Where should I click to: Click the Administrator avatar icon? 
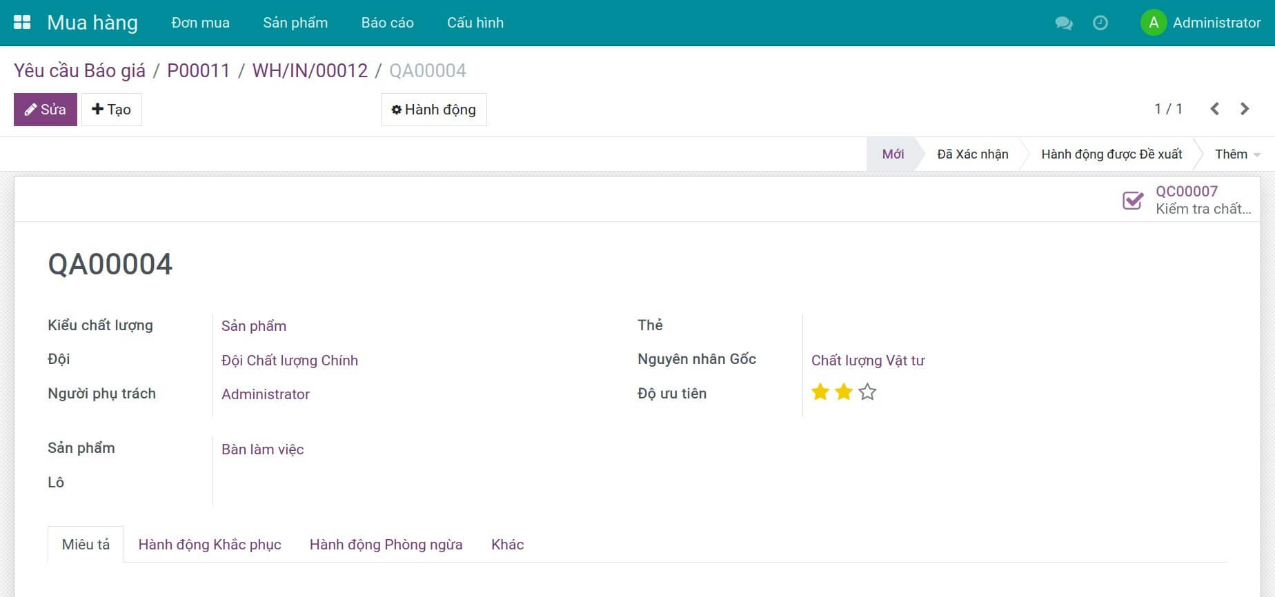coord(1153,23)
